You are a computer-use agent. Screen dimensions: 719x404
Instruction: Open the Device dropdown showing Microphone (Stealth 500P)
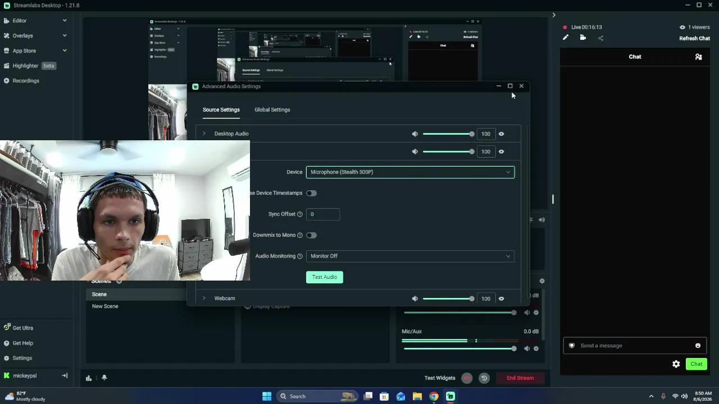[410, 172]
